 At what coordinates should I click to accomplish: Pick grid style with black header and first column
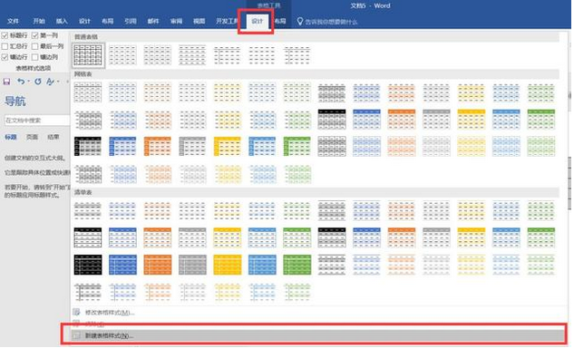point(88,147)
